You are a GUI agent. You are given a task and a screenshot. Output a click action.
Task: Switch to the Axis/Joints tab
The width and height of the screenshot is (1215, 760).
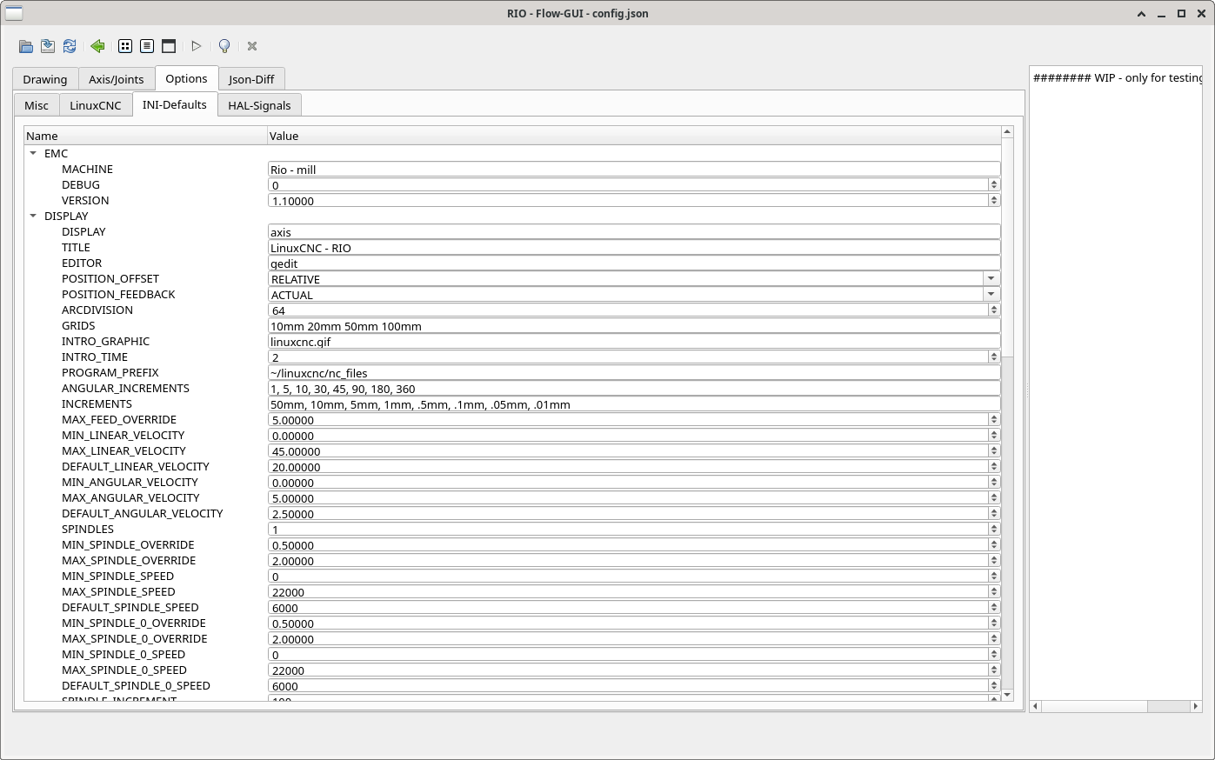117,79
